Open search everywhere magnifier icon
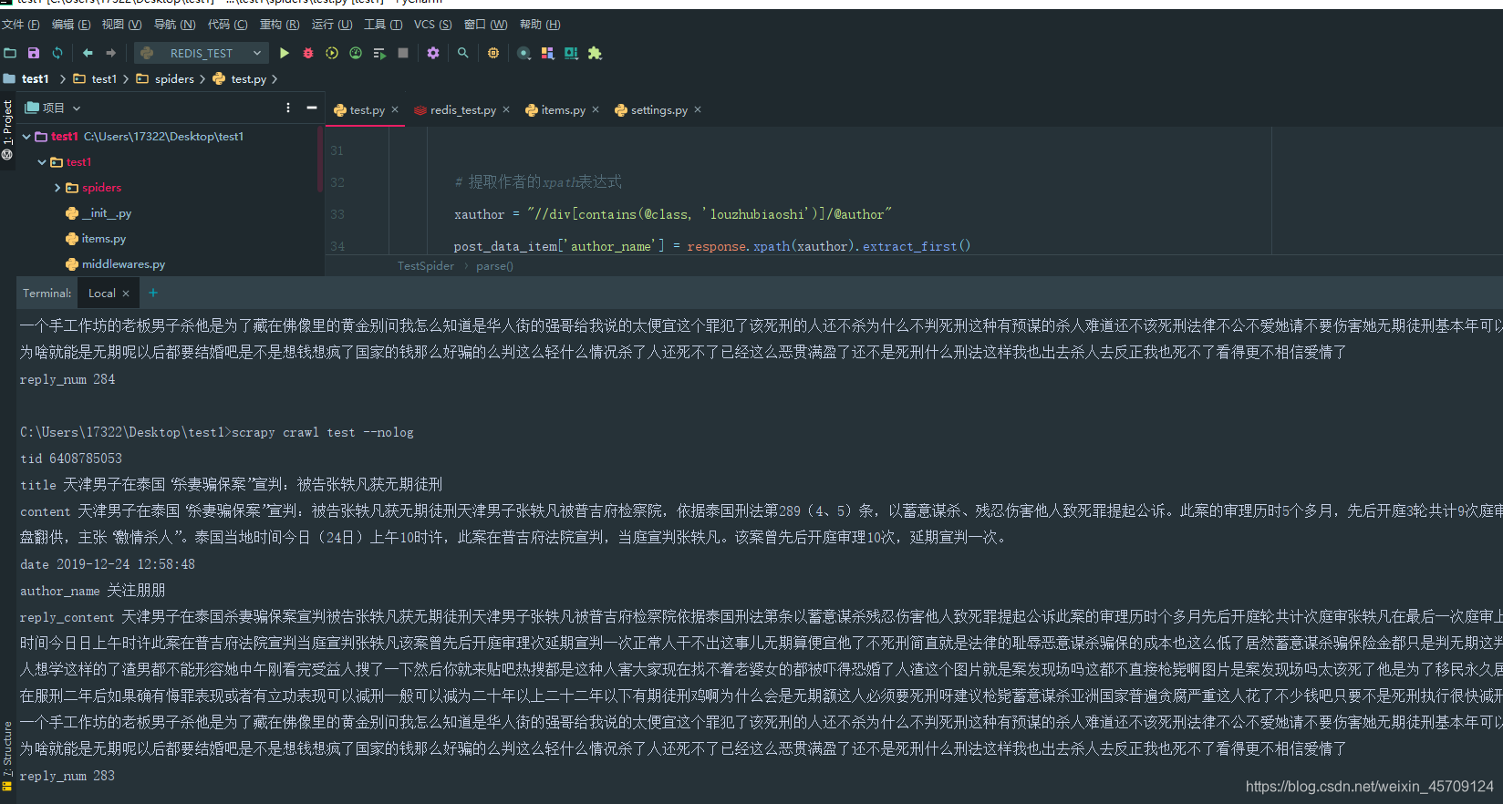The image size is (1503, 804). 463,53
